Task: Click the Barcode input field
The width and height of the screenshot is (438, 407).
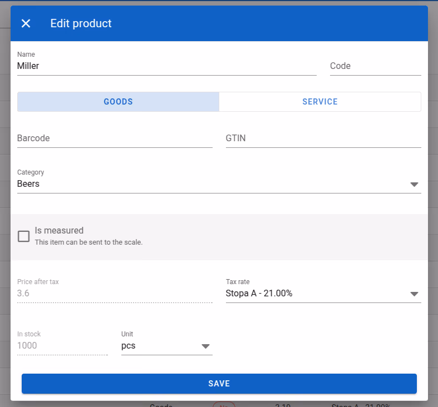Action: point(115,138)
